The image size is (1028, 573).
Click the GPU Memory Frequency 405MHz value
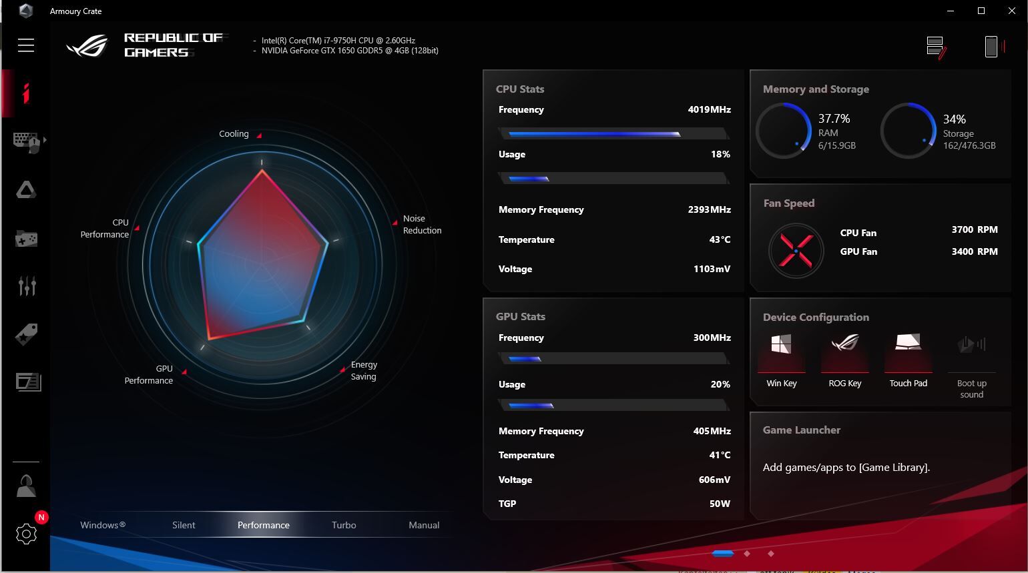(x=712, y=431)
